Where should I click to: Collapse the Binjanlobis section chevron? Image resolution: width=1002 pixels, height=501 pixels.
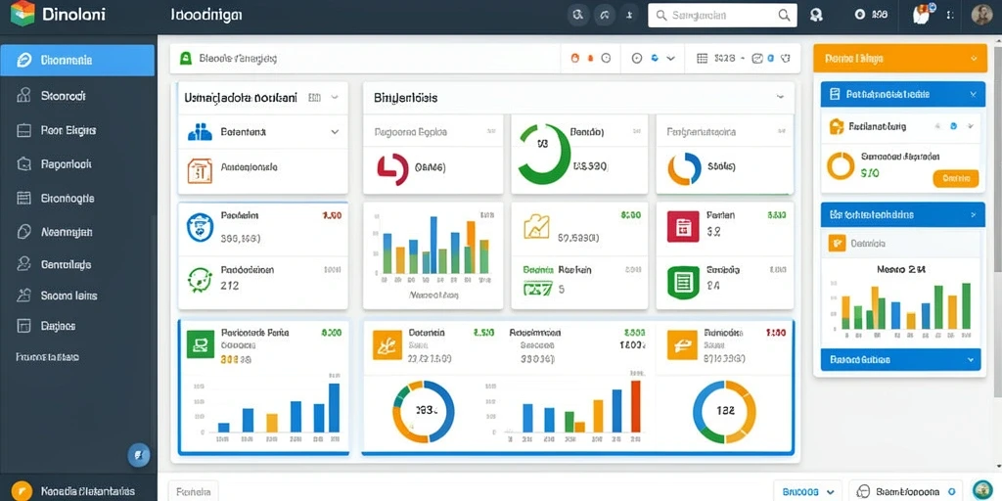pyautogui.click(x=780, y=97)
